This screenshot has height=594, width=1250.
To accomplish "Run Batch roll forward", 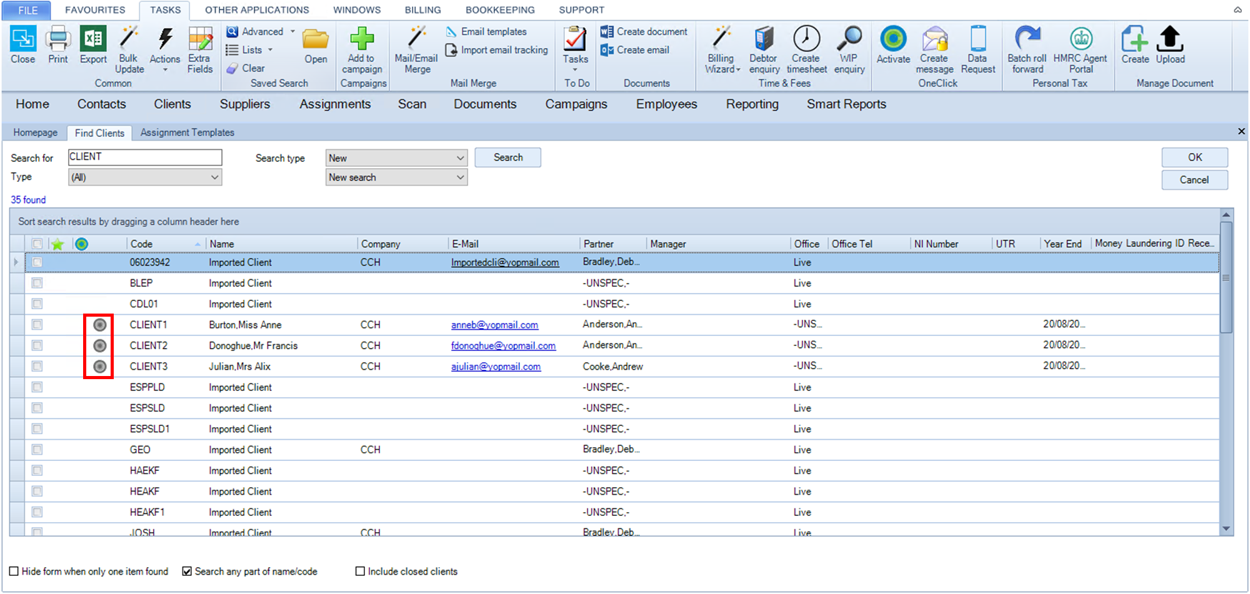I will pyautogui.click(x=1027, y=38).
